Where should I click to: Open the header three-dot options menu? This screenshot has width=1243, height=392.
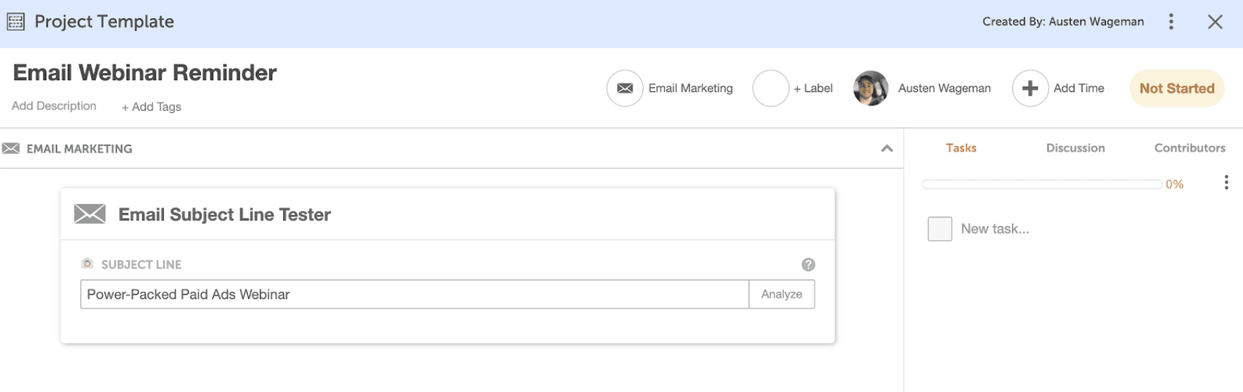(1171, 22)
